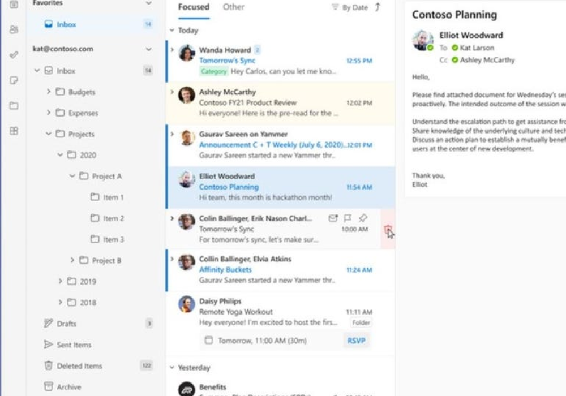Collapse the 2020 folder arrow

60,154
